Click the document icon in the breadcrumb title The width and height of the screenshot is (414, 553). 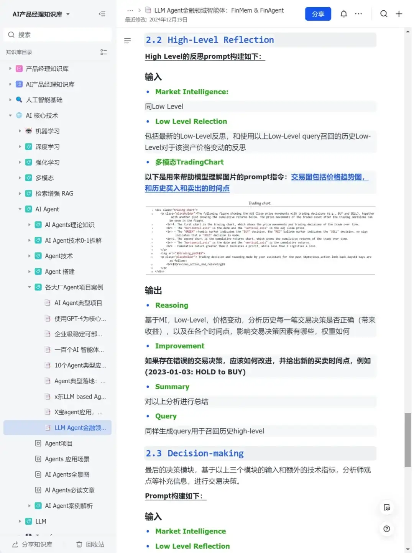148,10
